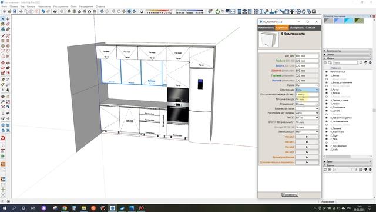Select shaded with textures style icon
Viewport: 376px width, 212px height.
129,11
